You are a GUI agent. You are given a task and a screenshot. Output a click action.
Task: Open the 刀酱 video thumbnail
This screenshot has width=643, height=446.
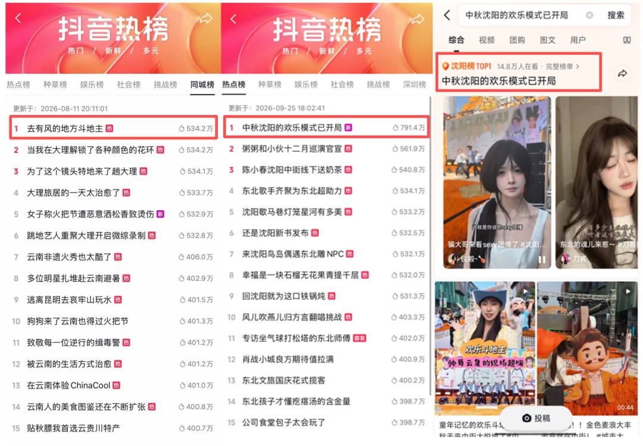tap(597, 182)
